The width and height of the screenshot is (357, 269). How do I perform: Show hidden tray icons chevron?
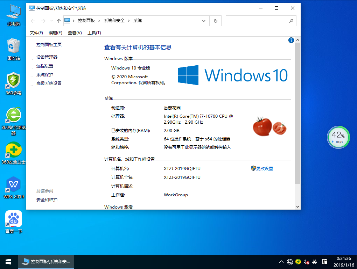pos(281,262)
